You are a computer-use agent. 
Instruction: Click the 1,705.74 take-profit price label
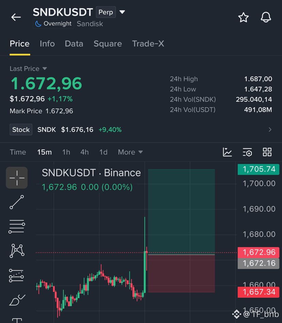click(x=258, y=169)
